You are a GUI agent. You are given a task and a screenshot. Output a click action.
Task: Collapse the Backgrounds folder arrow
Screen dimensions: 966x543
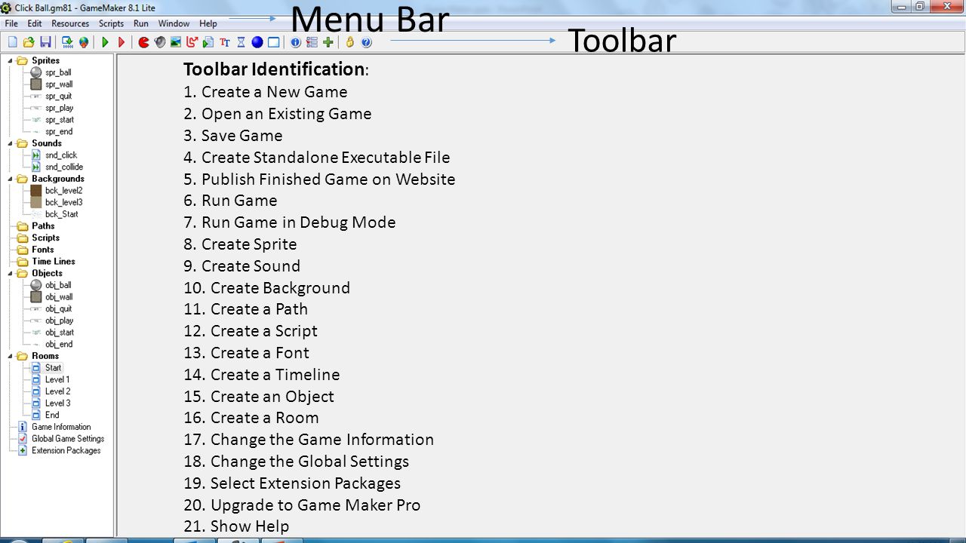click(10, 179)
